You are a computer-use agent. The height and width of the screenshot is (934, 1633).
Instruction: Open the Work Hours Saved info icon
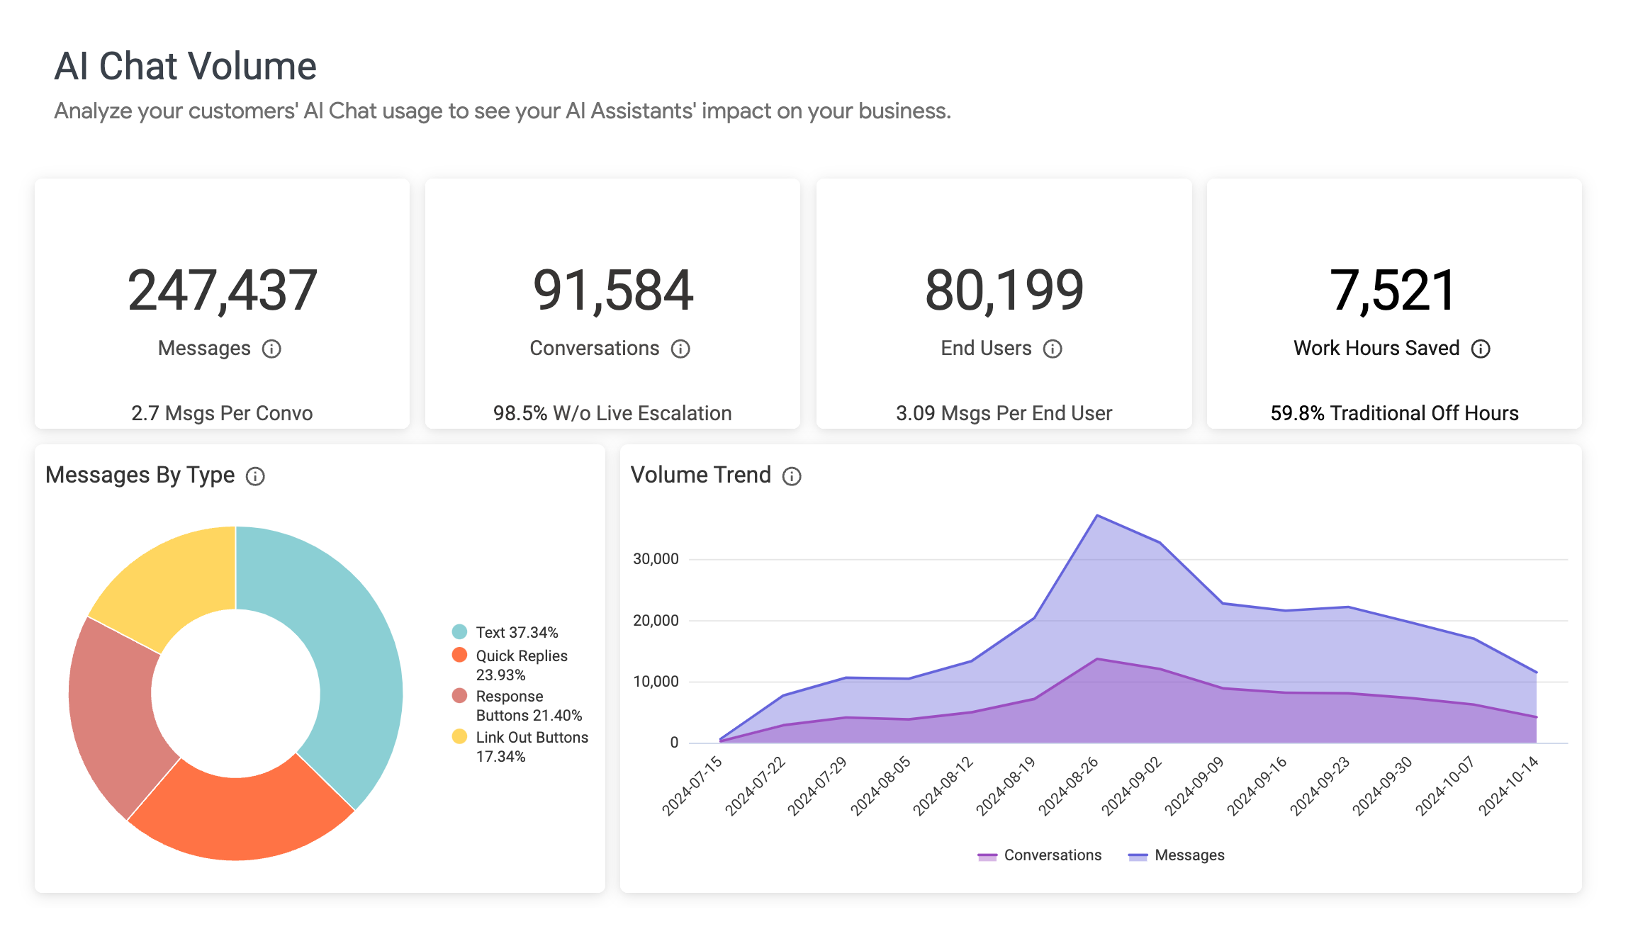pos(1481,349)
